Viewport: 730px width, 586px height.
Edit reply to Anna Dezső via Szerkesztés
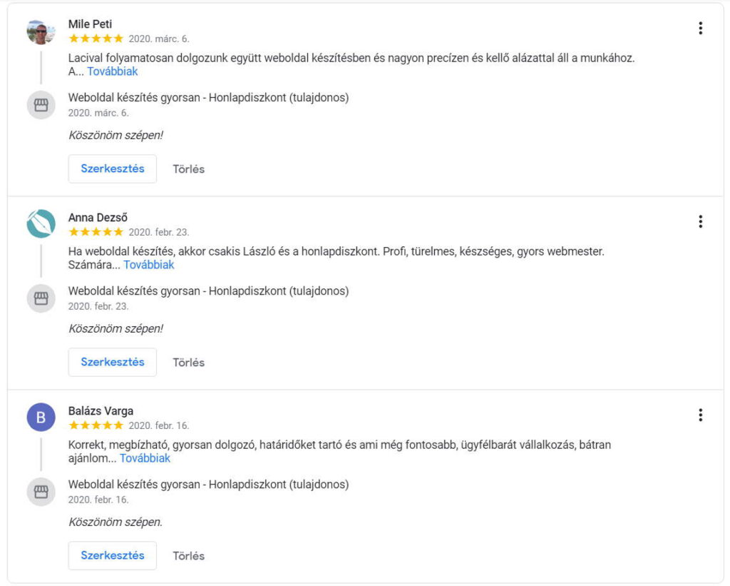click(x=112, y=362)
